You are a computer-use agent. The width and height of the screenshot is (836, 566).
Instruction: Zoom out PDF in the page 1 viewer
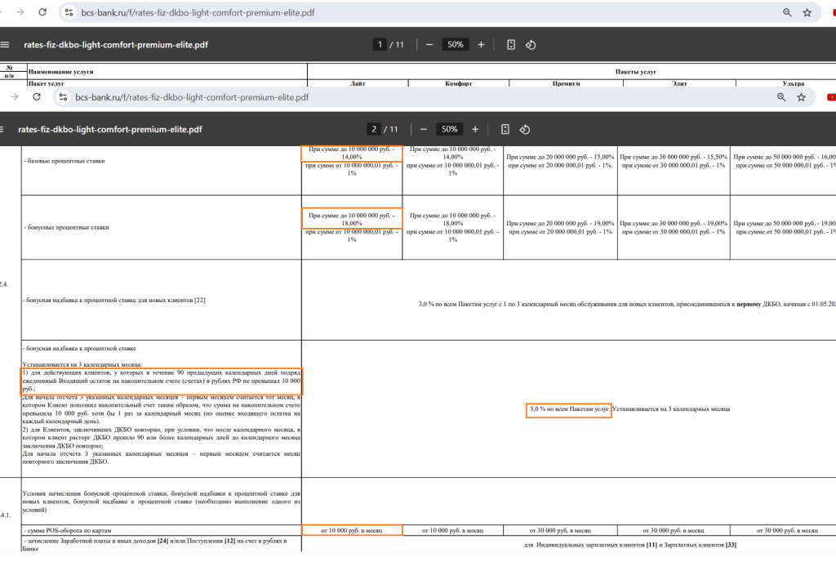pyautogui.click(x=429, y=45)
